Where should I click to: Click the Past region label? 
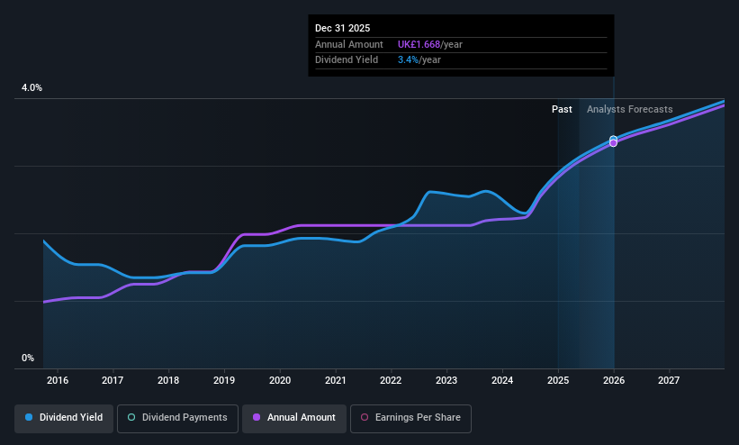tap(562, 110)
